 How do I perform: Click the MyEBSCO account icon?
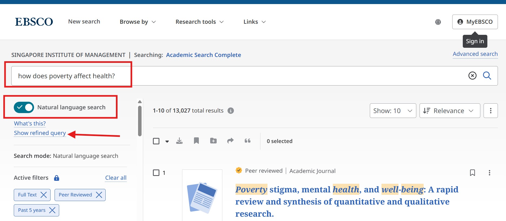coord(460,22)
